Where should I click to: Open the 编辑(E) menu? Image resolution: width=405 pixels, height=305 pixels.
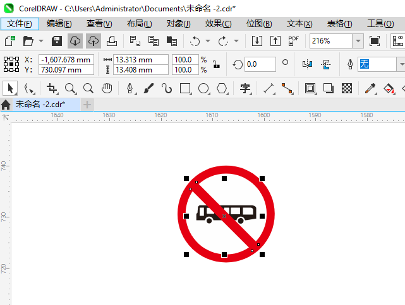tap(59, 24)
